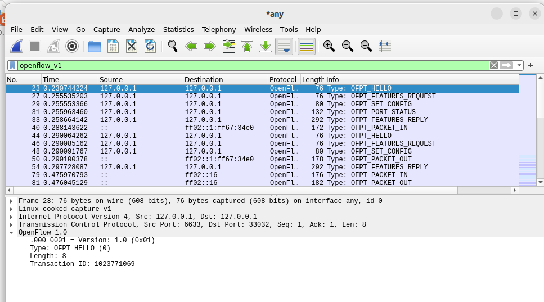Viewport: 544px width, 302px height.
Task: Open the Tools menu
Action: (289, 30)
